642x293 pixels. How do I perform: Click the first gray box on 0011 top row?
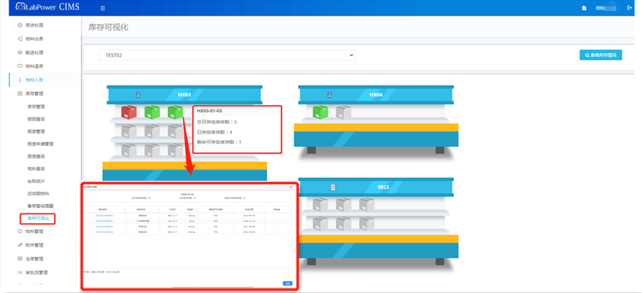tap(320, 204)
